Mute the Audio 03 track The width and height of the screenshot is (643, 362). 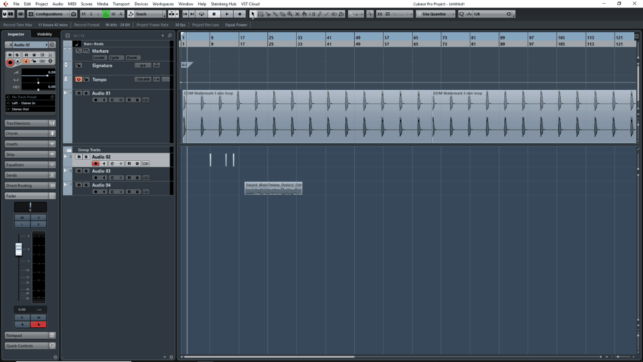(x=79, y=171)
